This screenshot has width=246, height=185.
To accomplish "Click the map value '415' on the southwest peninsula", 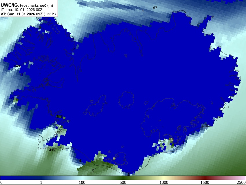I will (52, 150).
